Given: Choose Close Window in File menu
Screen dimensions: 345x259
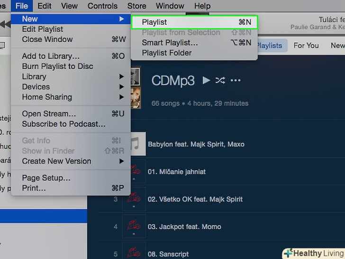Looking at the screenshot, I should (71, 39).
